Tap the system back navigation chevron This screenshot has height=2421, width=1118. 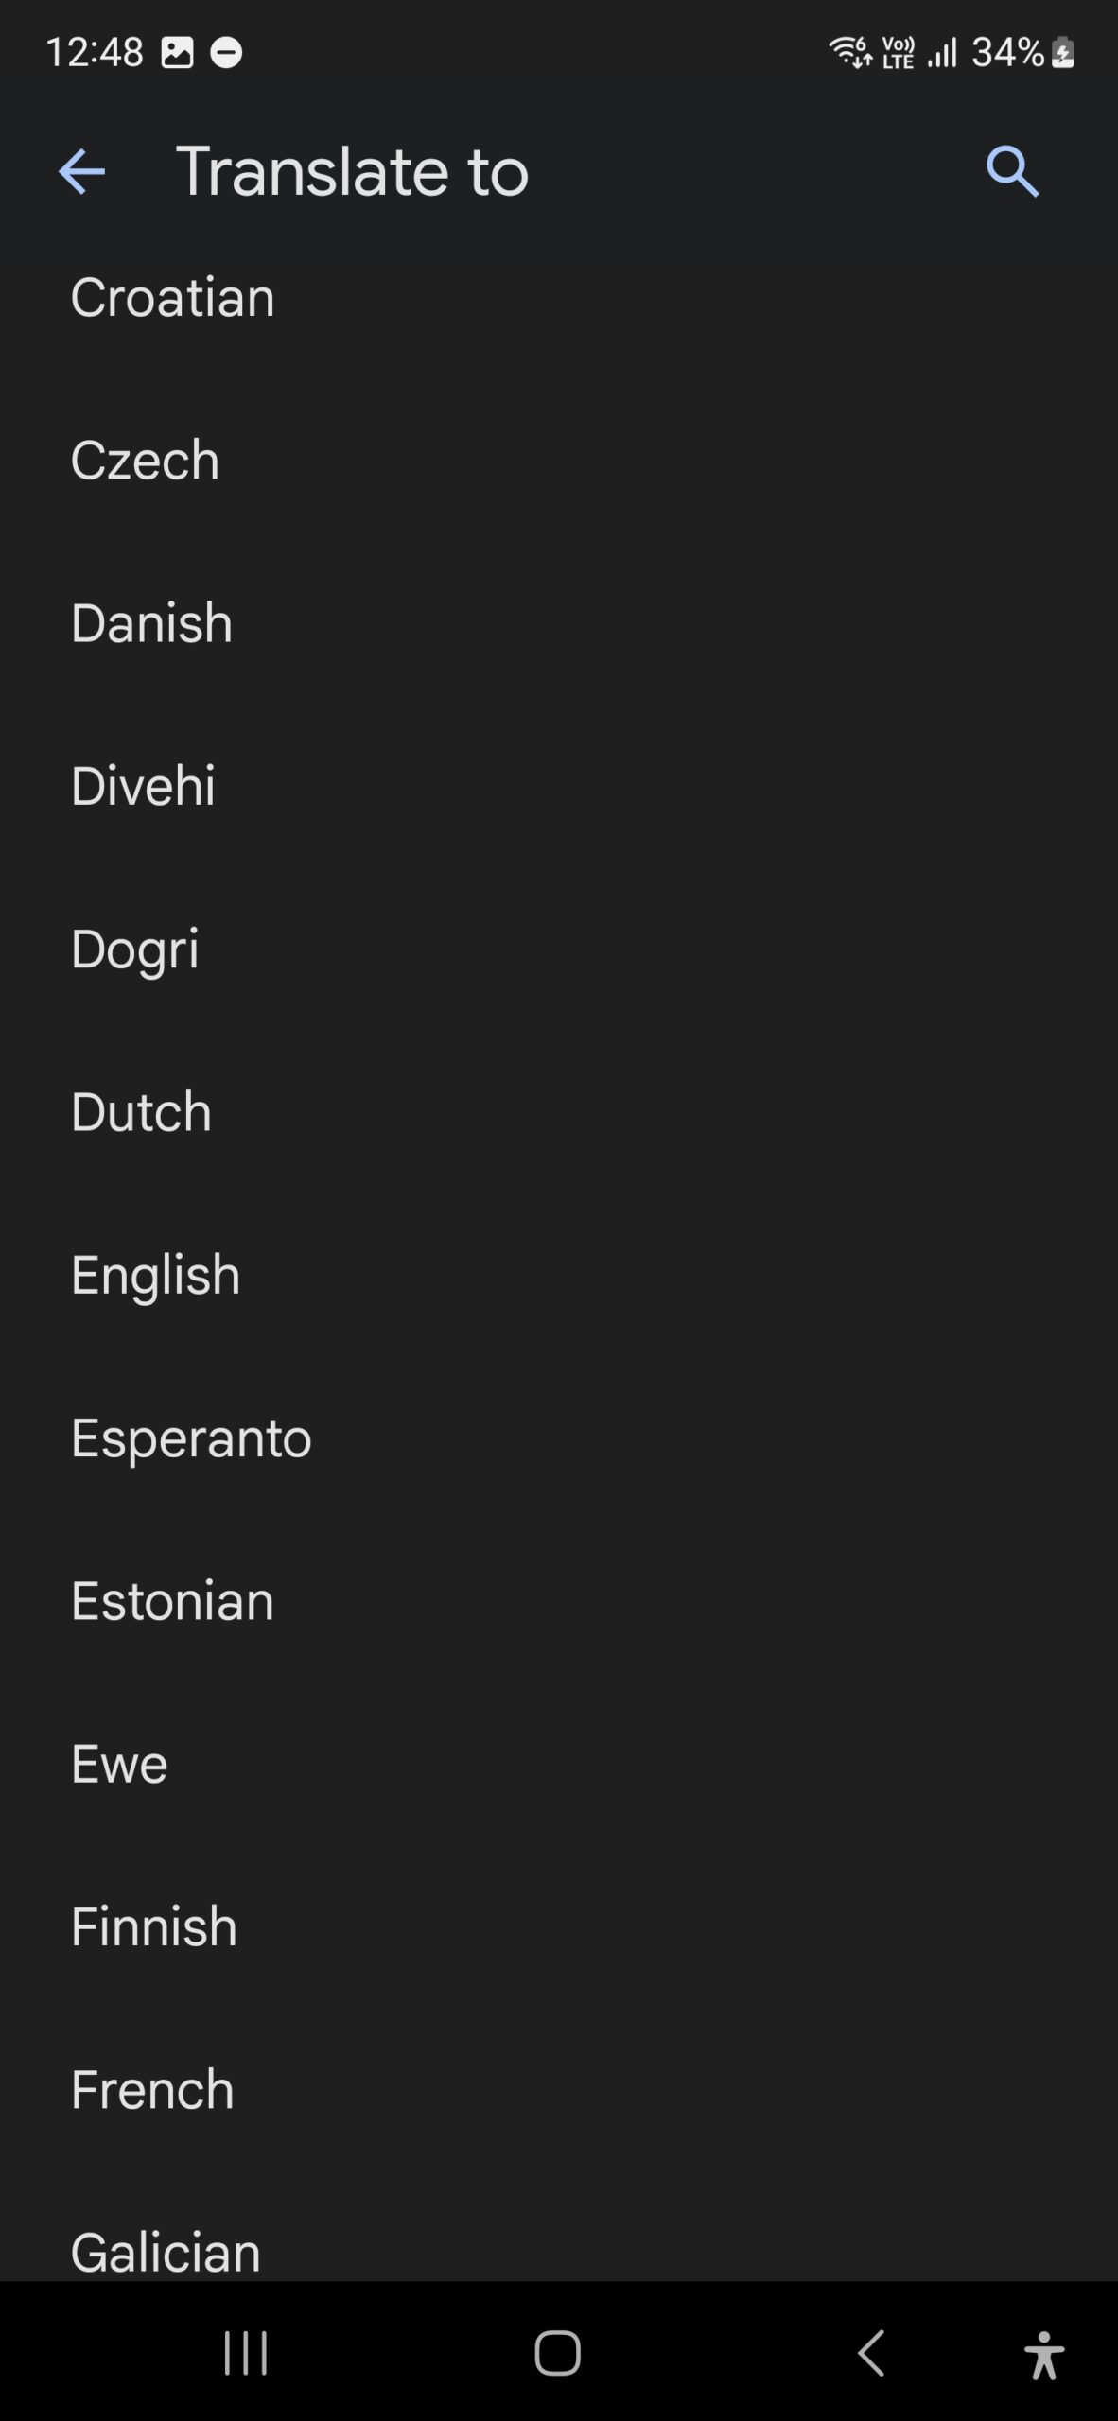click(x=871, y=2352)
